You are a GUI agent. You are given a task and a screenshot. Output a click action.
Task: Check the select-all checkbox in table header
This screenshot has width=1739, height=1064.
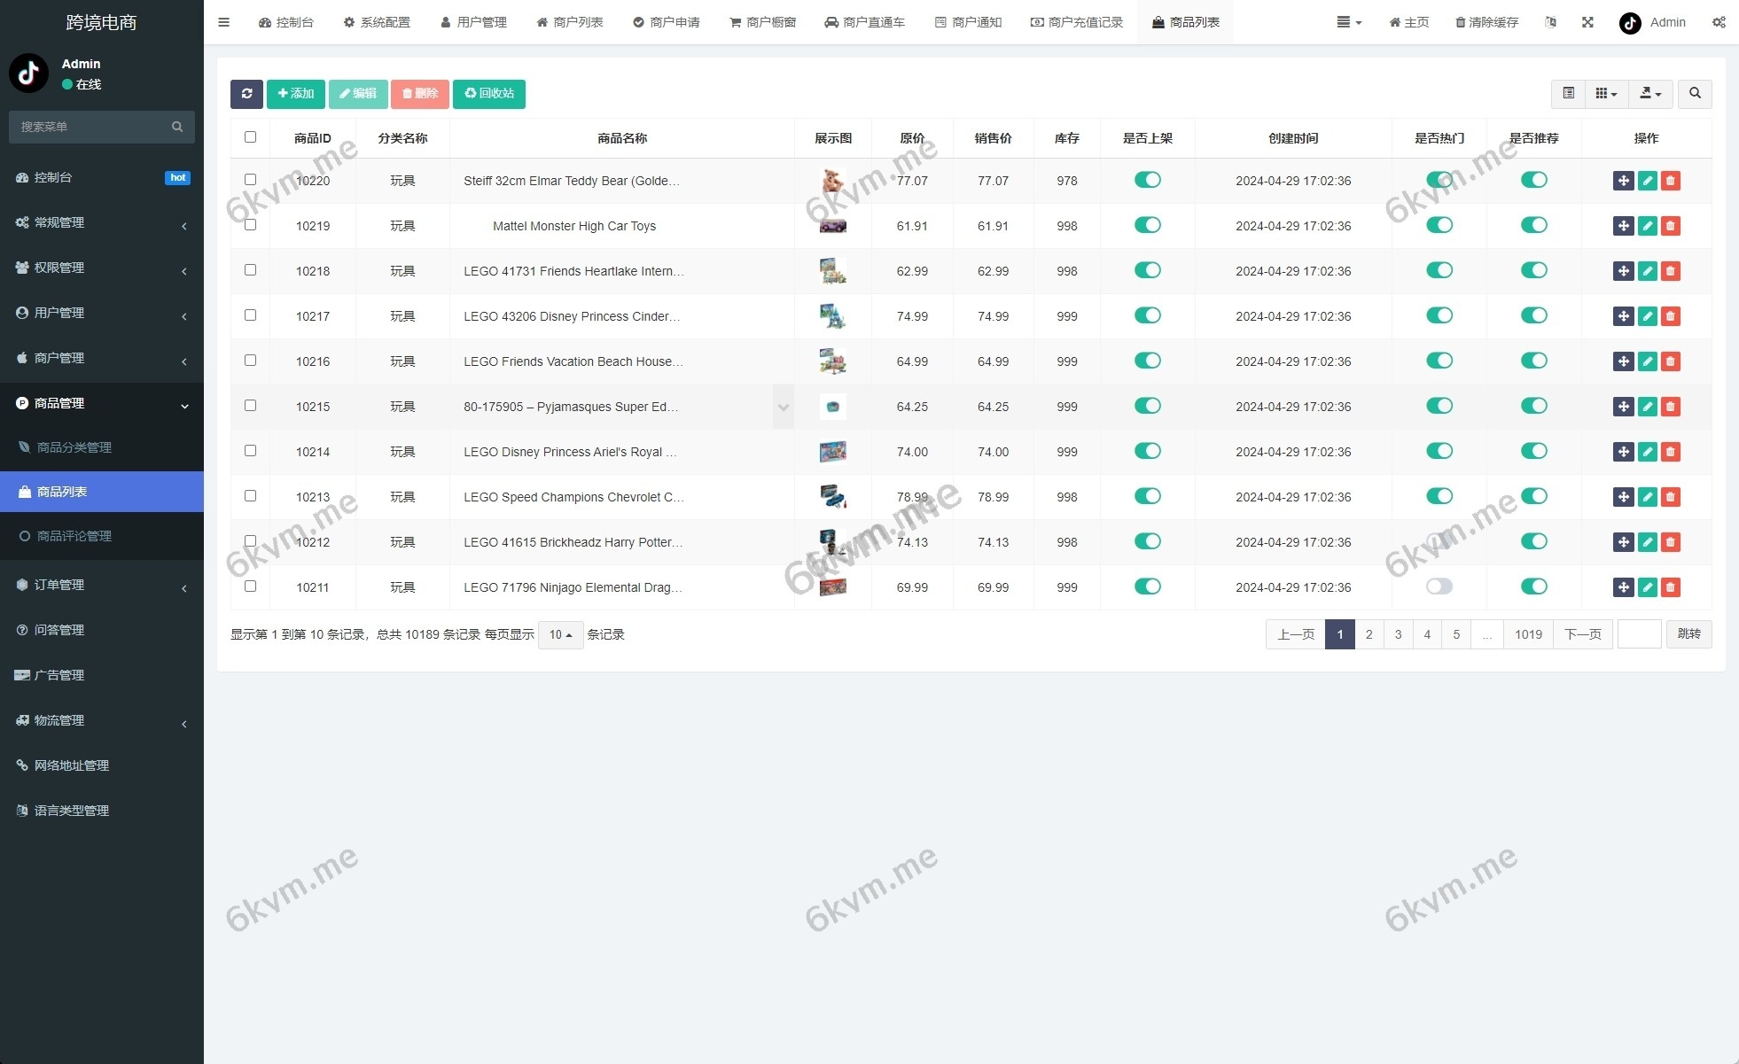(250, 137)
